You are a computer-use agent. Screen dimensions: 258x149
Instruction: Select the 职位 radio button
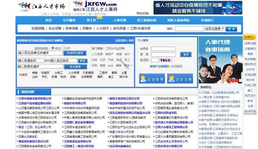[53, 48]
